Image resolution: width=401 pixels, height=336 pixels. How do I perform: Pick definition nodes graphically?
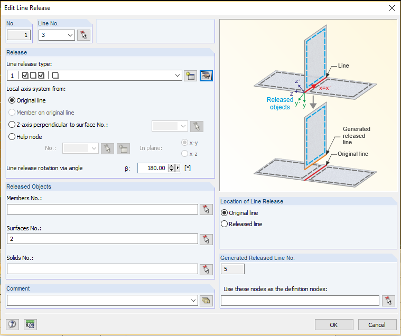(x=388, y=301)
